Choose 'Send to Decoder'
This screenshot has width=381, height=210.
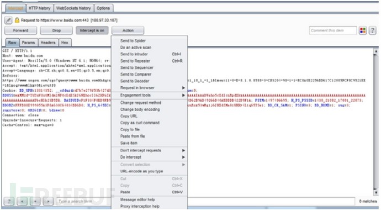(150, 81)
